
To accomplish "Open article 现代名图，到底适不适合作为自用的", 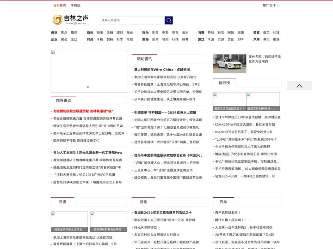I will pos(265,59).
